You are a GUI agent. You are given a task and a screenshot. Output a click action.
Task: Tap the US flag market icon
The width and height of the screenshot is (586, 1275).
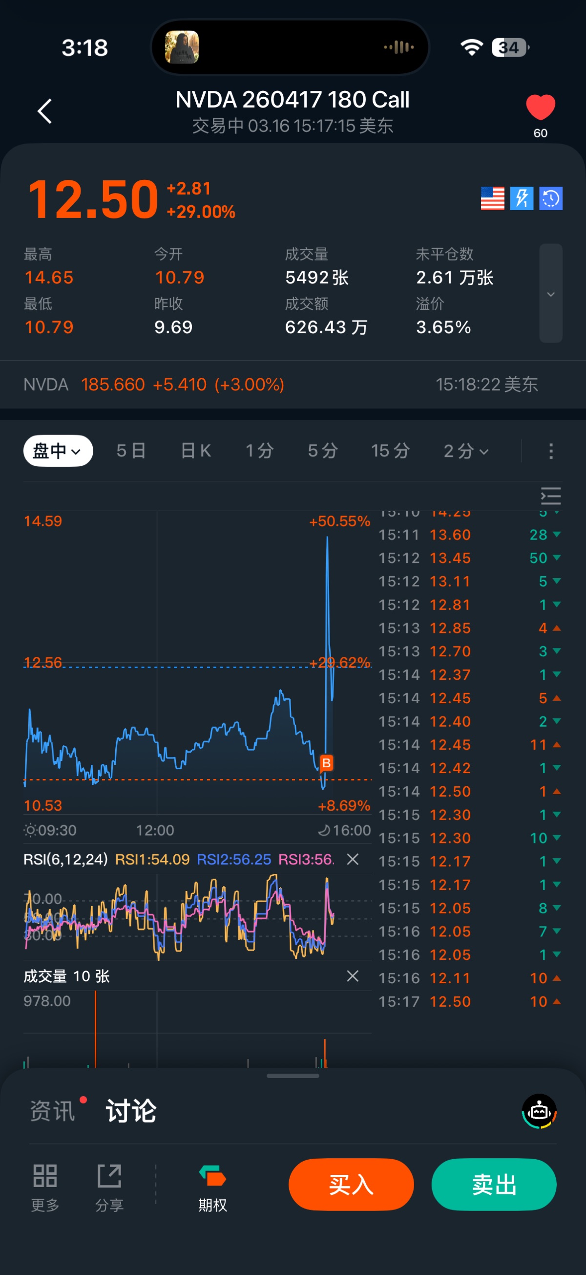coord(492,198)
